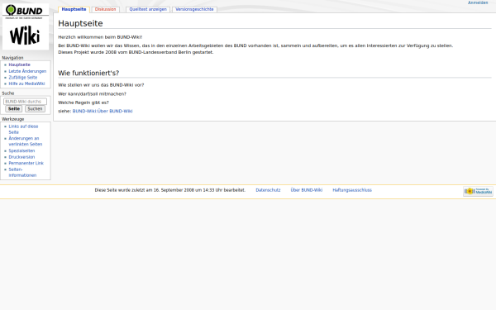Click the Werkzeuge sidebar heading

[13, 119]
